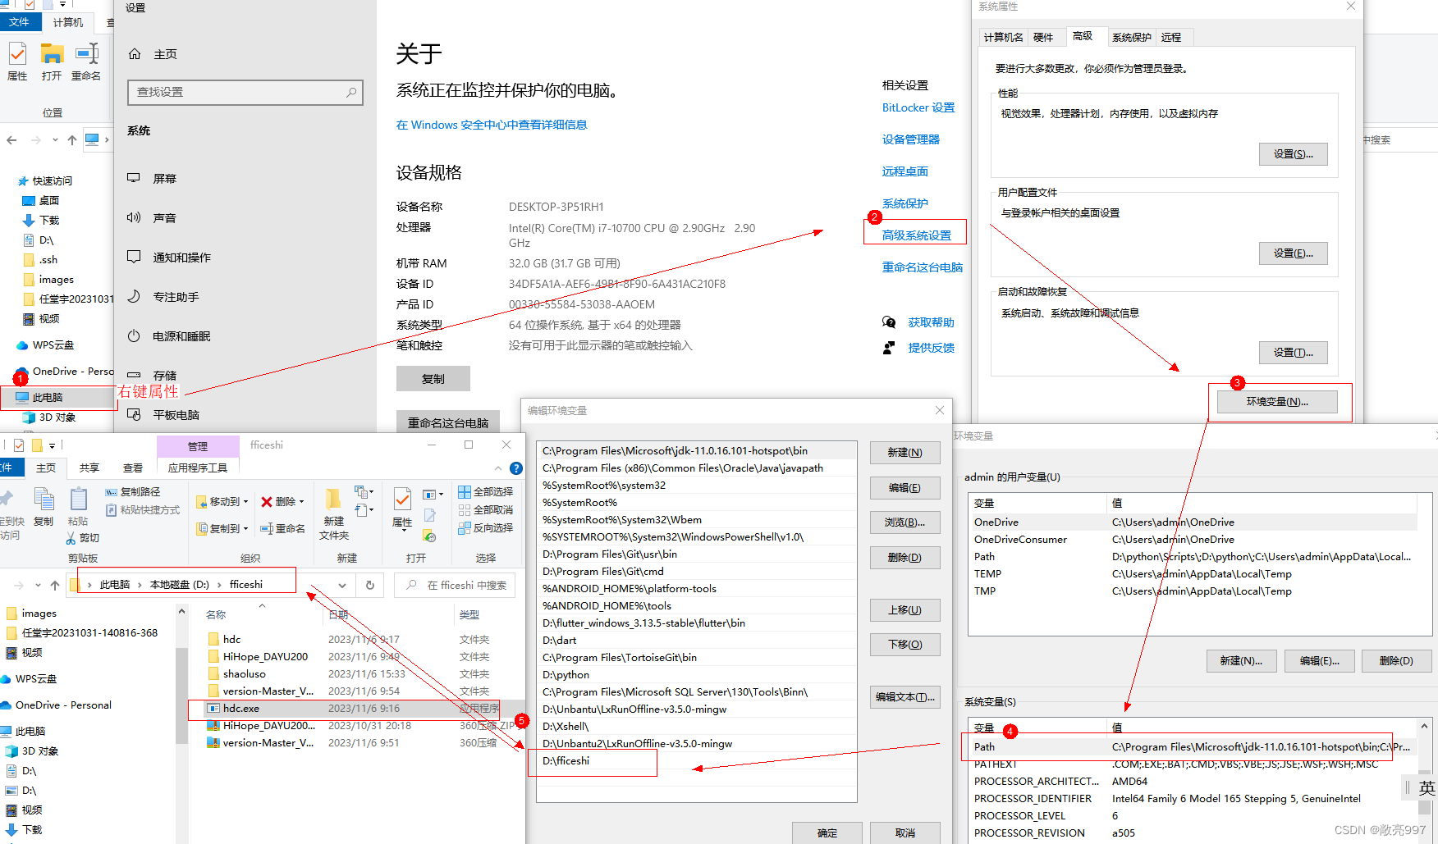This screenshot has height=844, width=1438.
Task: Click 全部选择 select-all icon
Action: 465,492
